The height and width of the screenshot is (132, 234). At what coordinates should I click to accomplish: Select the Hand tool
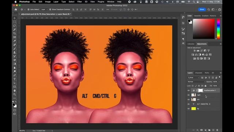click(x=15, y=91)
